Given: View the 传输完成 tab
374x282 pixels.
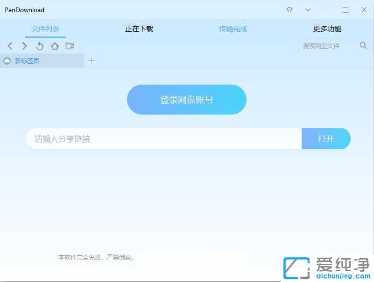Looking at the screenshot, I should 233,29.
